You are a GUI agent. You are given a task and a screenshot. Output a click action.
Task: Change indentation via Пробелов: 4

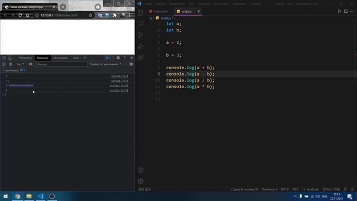tap(269, 189)
